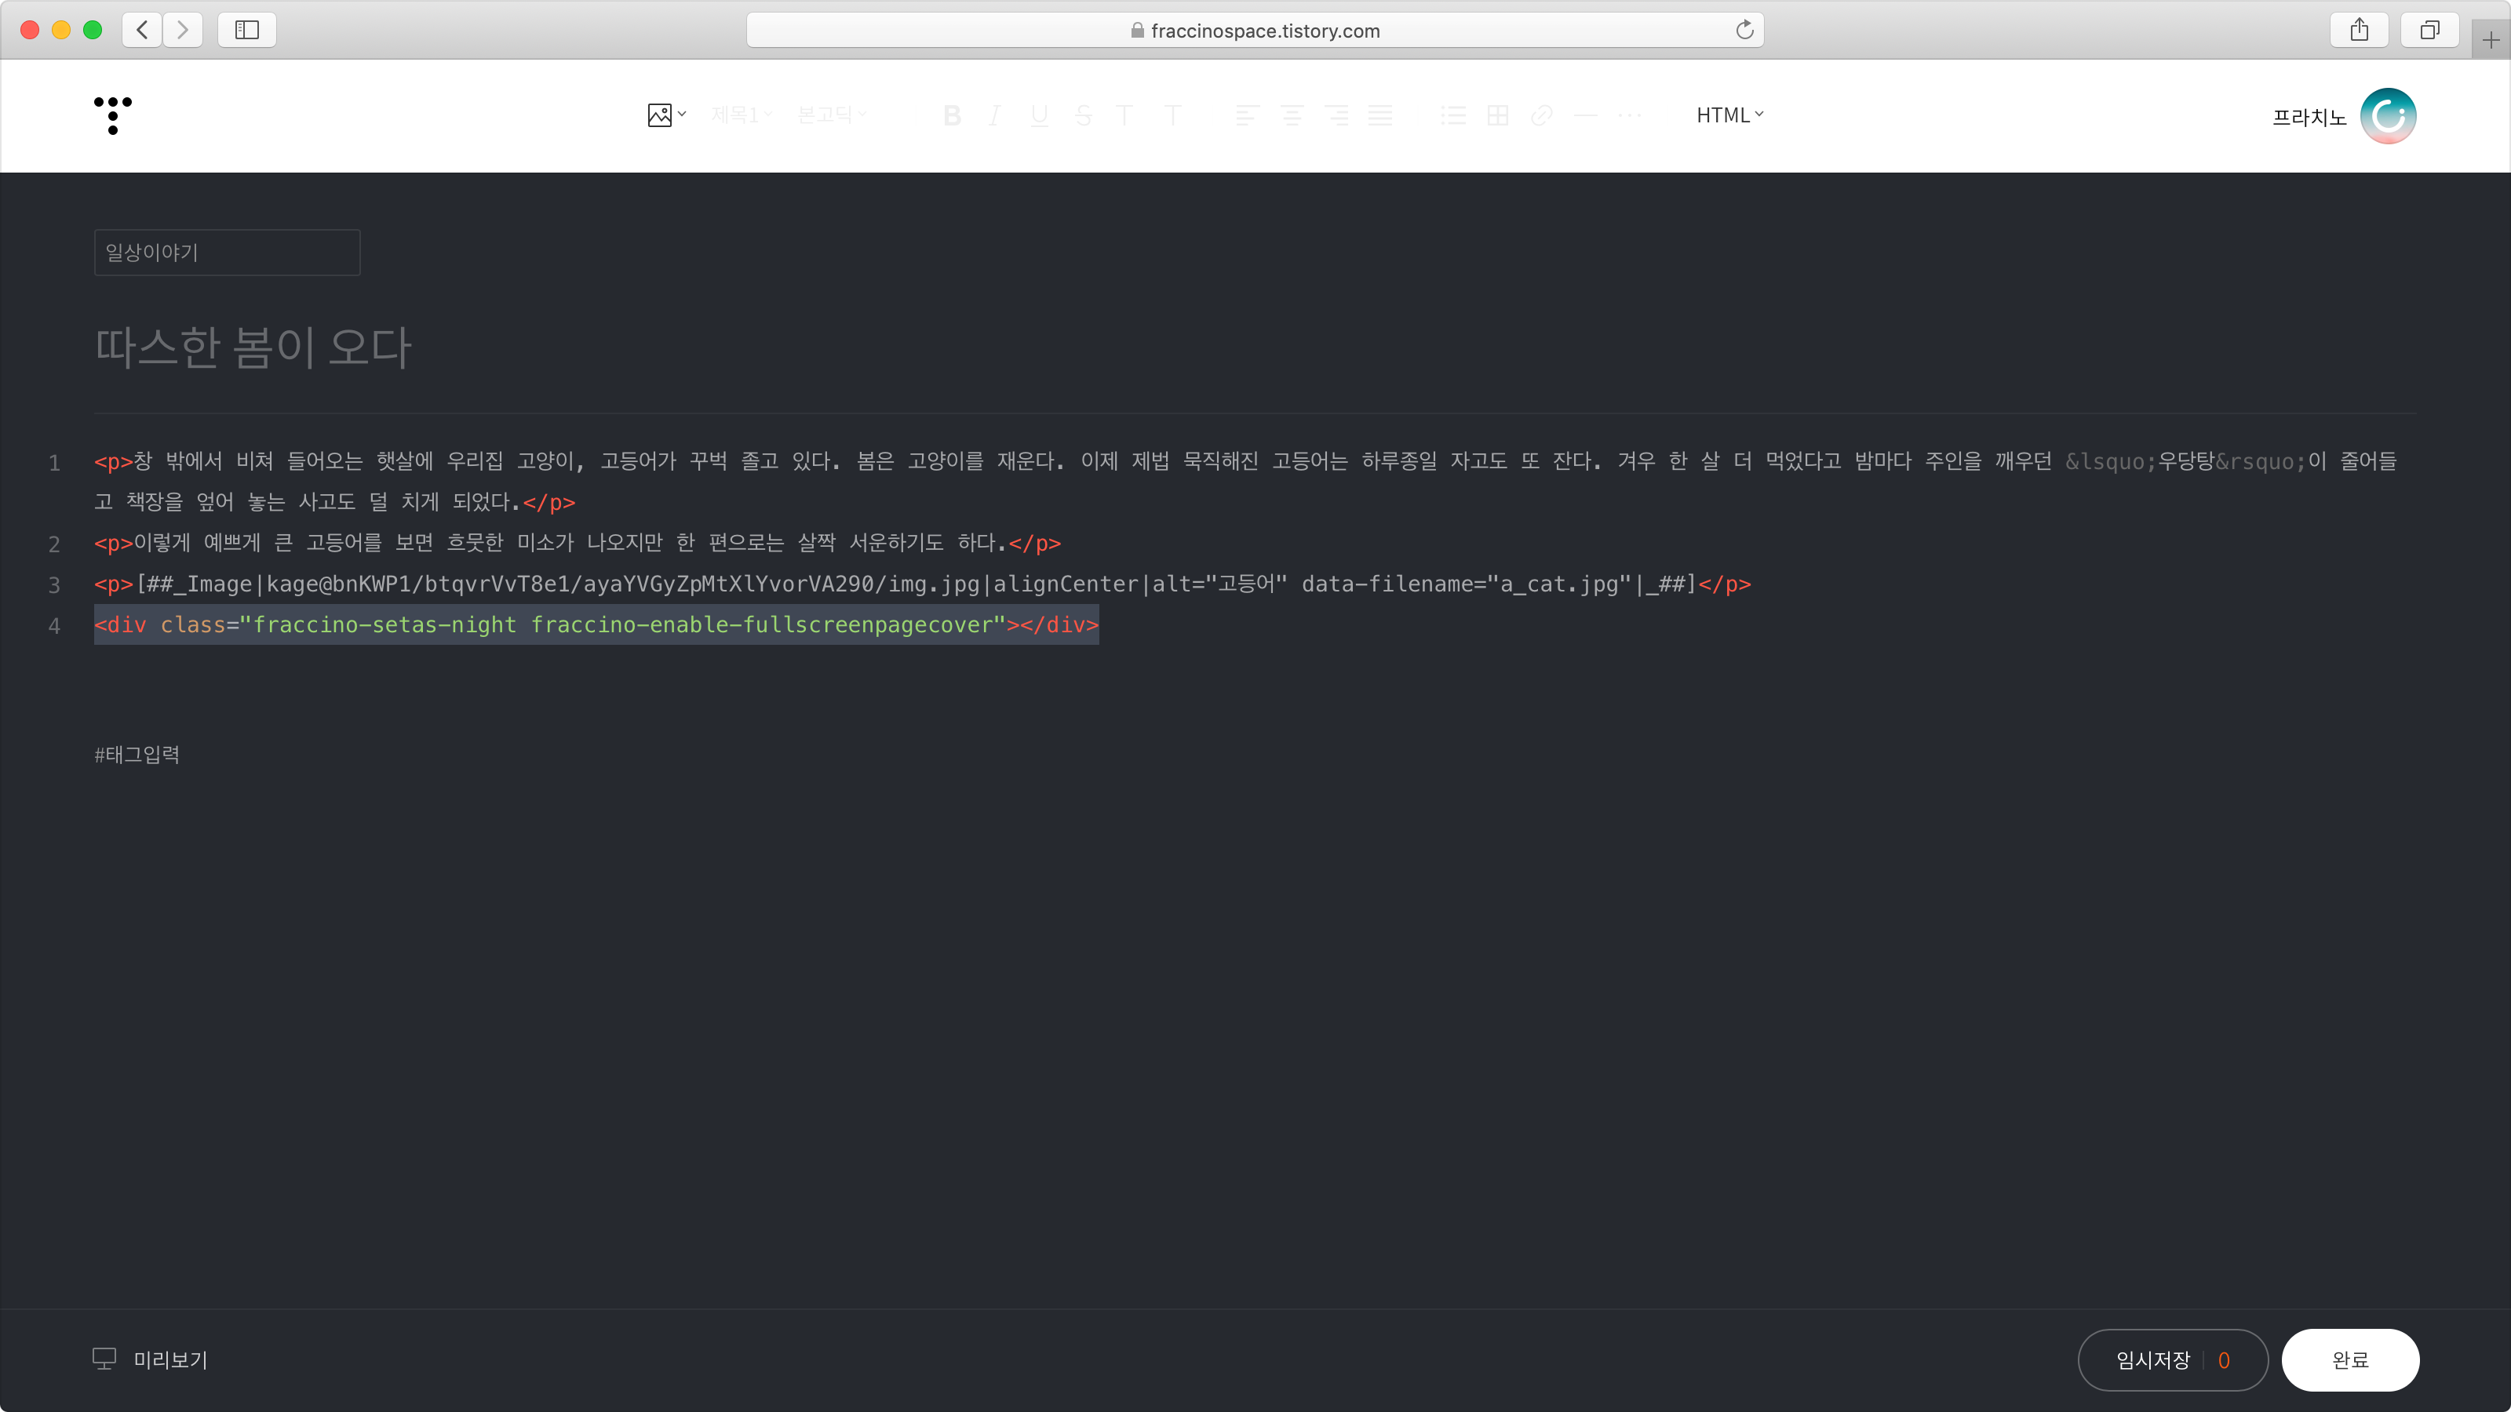This screenshot has height=1412, width=2511.
Task: Insert a hyperlink
Action: [1541, 115]
